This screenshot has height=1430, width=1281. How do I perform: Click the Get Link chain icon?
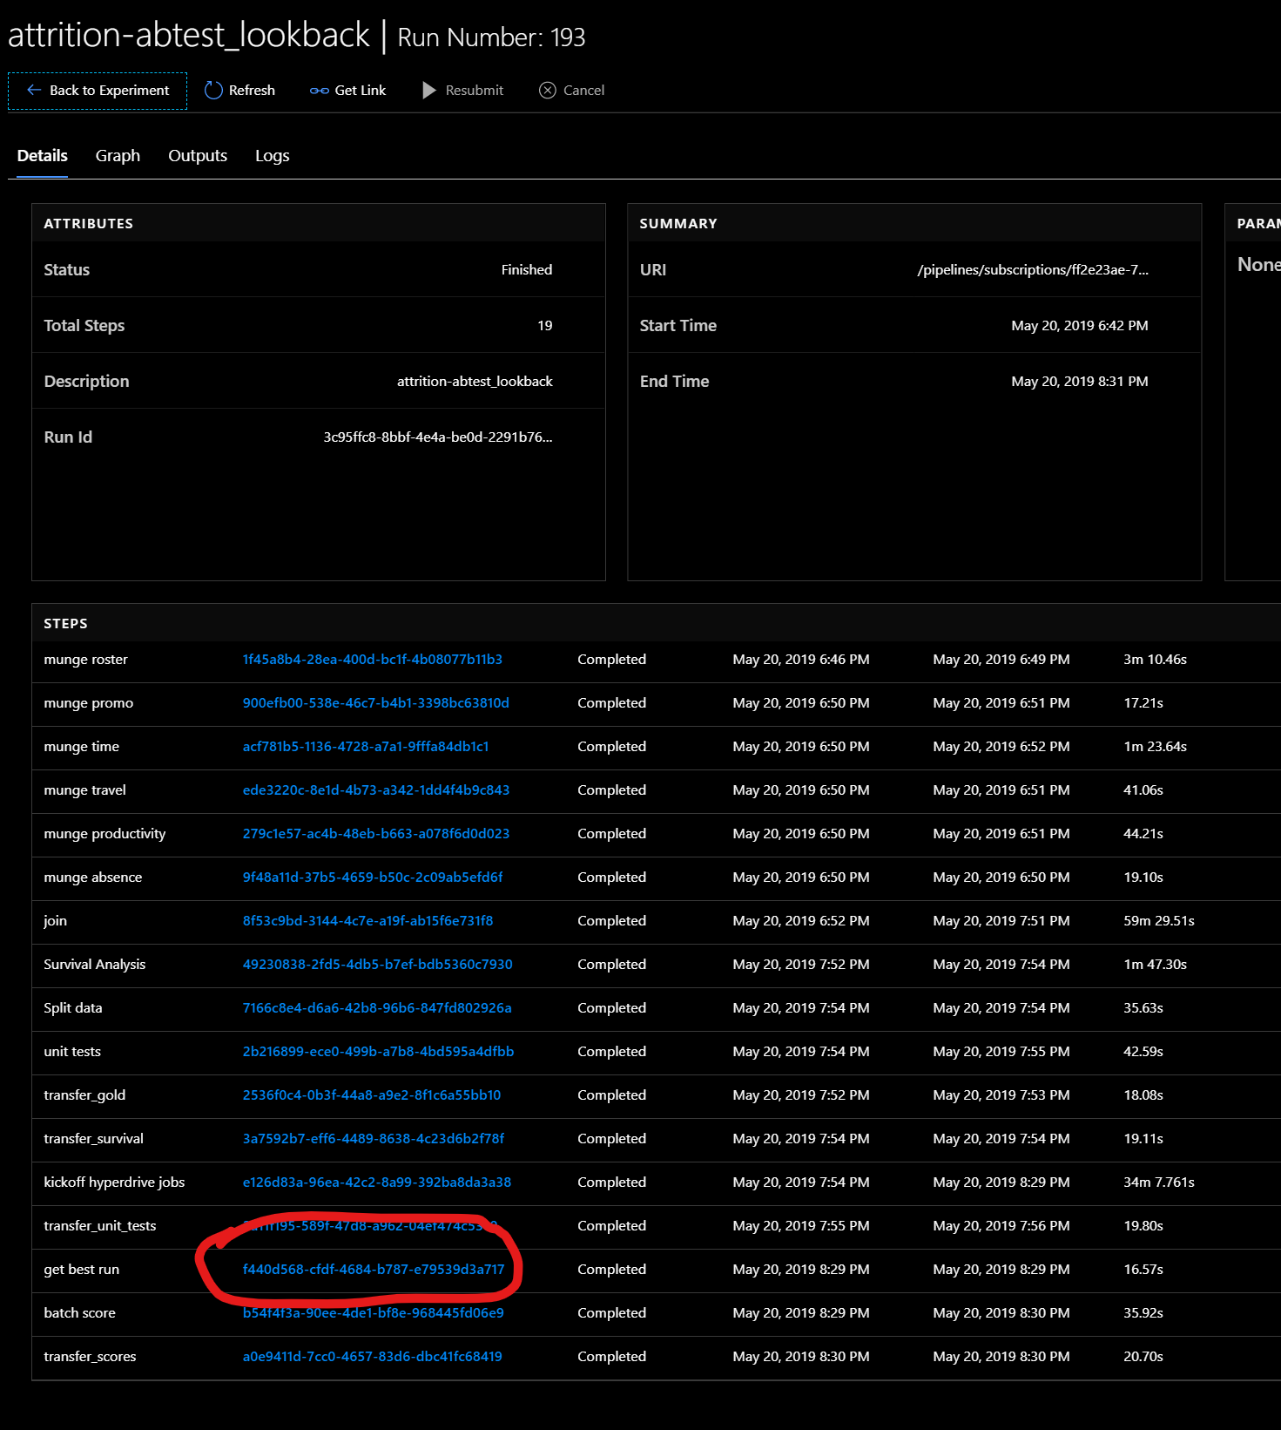320,91
